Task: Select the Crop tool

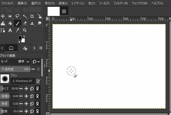Action: [32, 16]
